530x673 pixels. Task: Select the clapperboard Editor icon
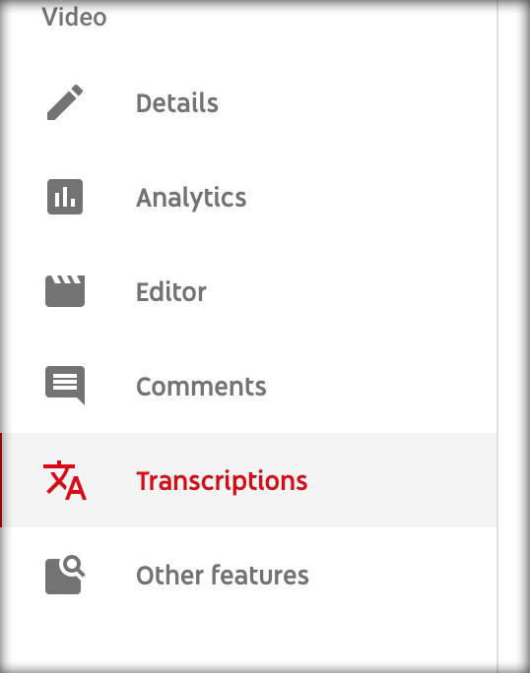[65, 291]
